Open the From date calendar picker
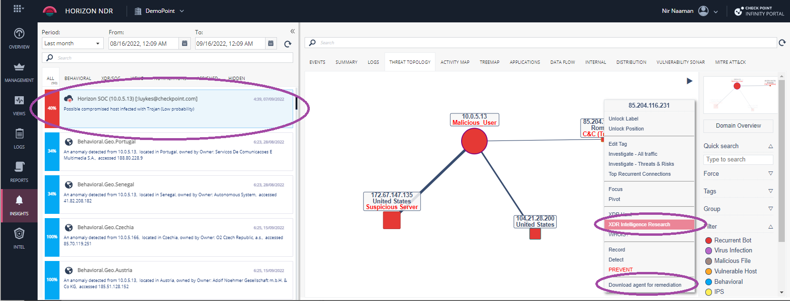This screenshot has height=301, width=790. (185, 43)
